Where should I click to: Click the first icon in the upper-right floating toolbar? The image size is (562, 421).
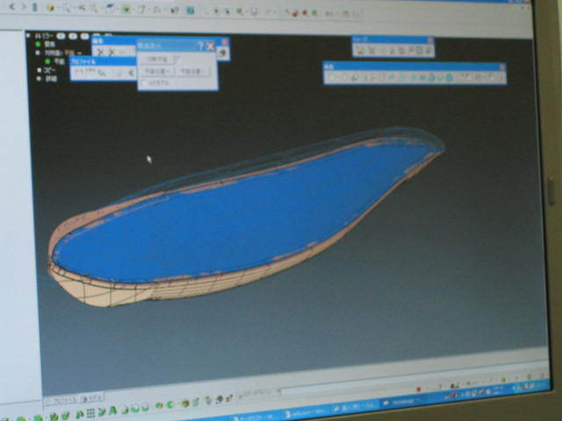tap(360, 50)
